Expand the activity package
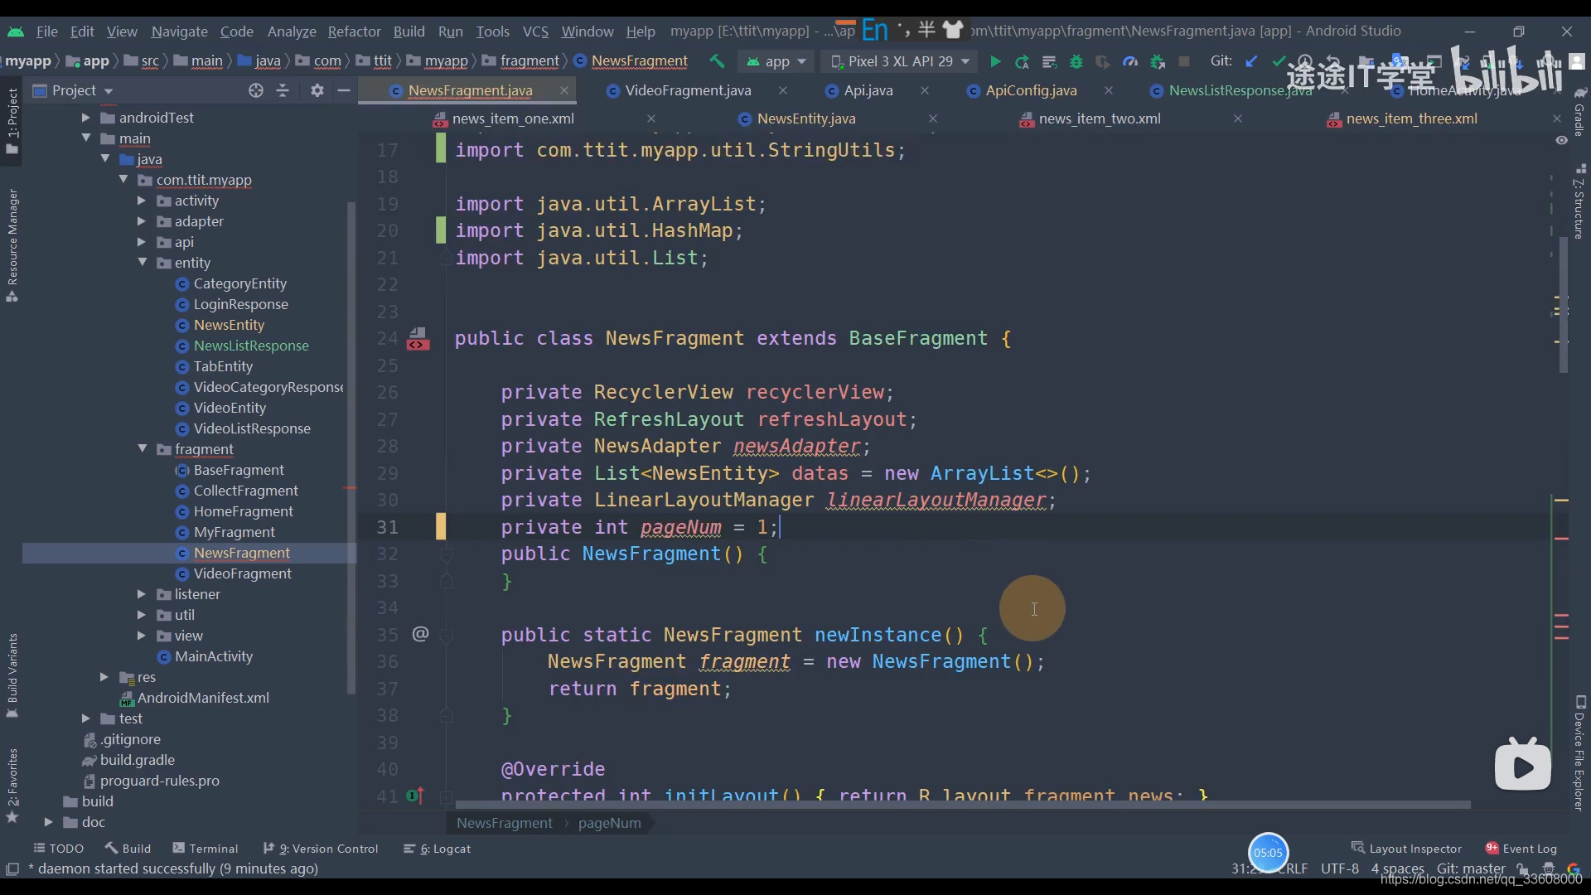The height and width of the screenshot is (895, 1591). pyautogui.click(x=142, y=201)
